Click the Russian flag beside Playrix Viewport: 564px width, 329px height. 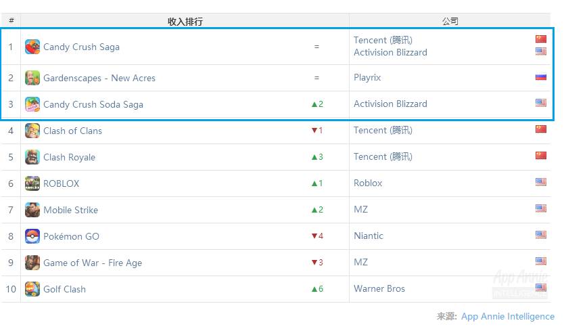point(541,77)
